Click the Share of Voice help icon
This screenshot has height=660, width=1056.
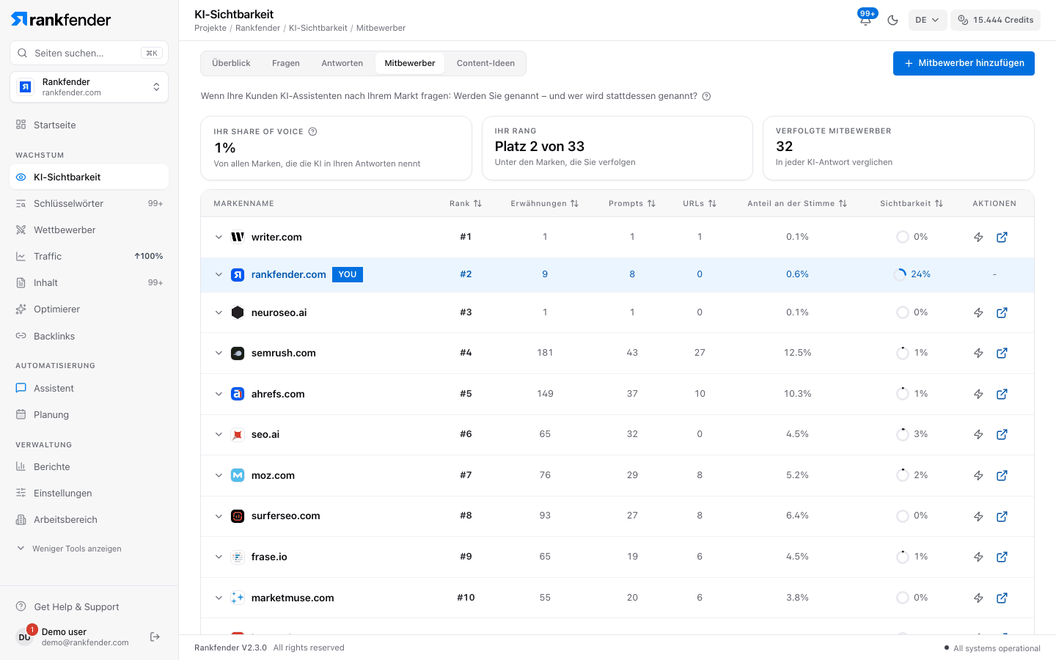coord(312,131)
